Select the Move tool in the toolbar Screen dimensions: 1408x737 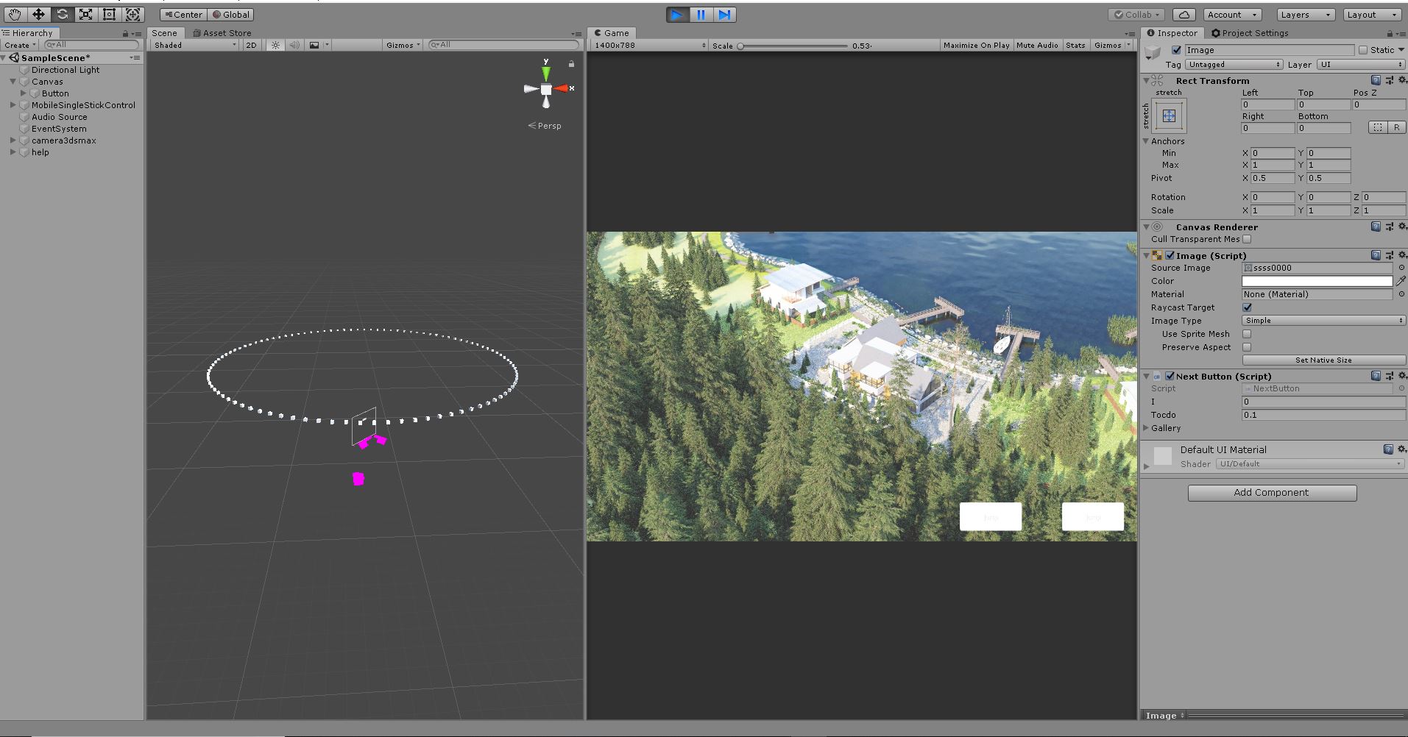38,13
